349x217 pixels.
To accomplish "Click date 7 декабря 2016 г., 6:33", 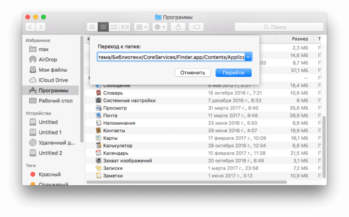I will [x=235, y=100].
